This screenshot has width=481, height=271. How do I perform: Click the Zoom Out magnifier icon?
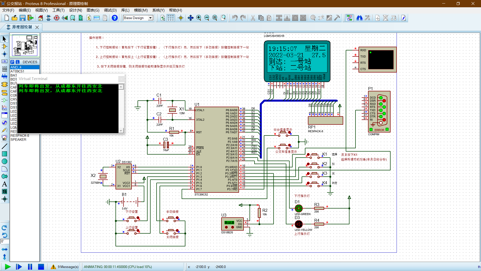point(207,18)
